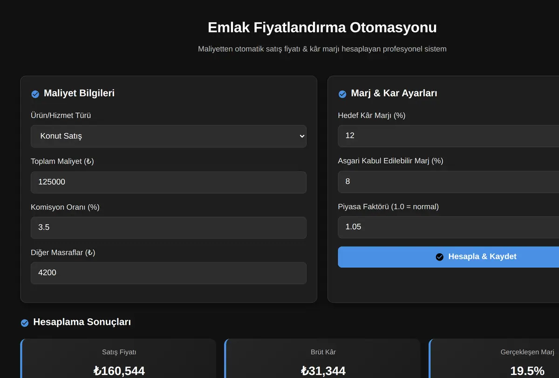Screen dimensions: 559x378
Task: Click the Komisyon Oranı (%) label
Action: click(65, 207)
